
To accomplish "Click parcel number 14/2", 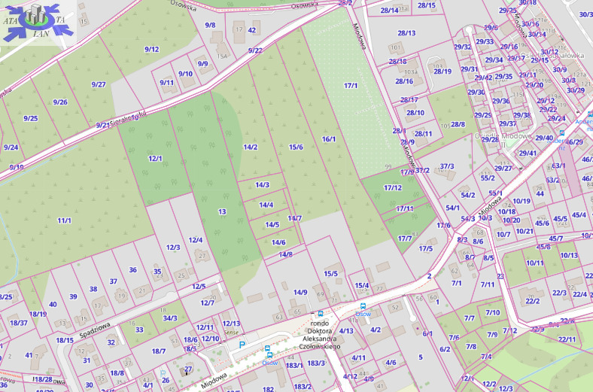I will point(250,147).
